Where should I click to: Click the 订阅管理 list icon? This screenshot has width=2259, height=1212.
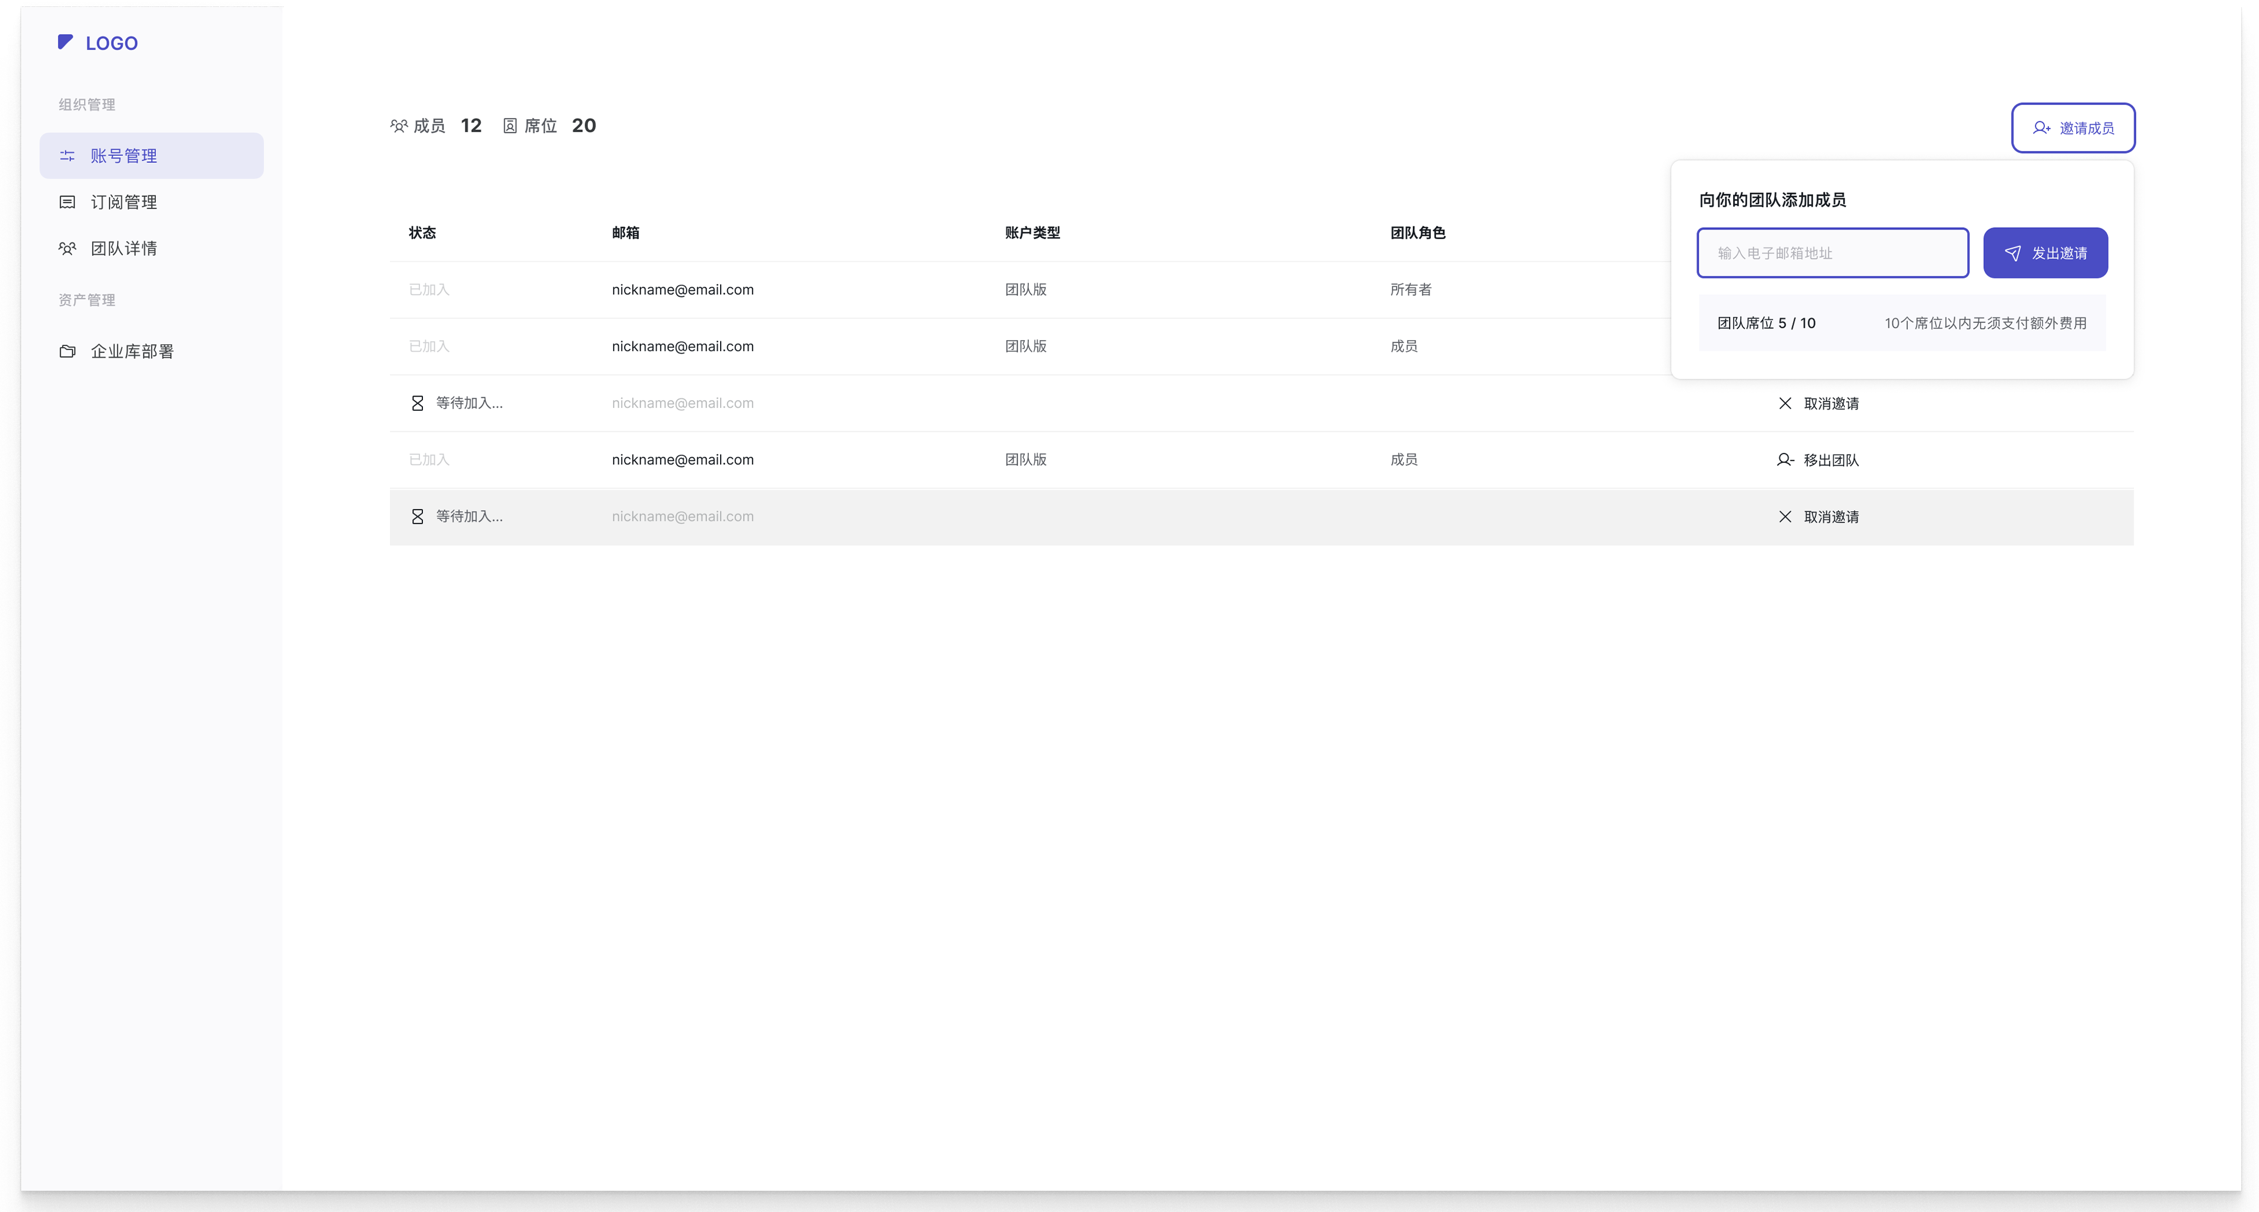(68, 202)
